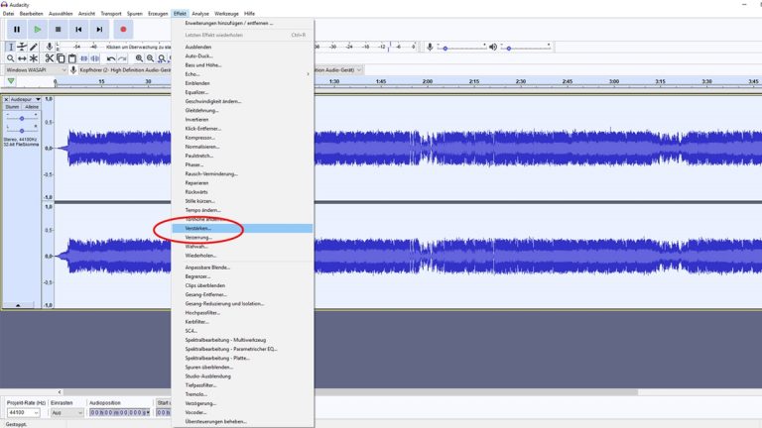Undo the last action
The height and width of the screenshot is (428, 762).
coord(111,58)
